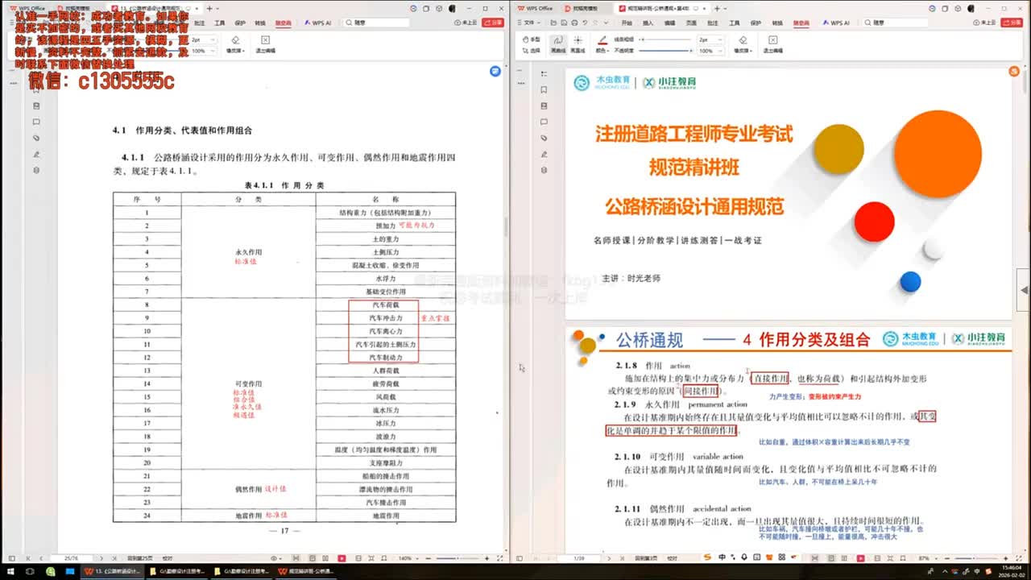Open the 工具 tab in left window
Image resolution: width=1031 pixels, height=580 pixels.
pyautogui.click(x=220, y=23)
